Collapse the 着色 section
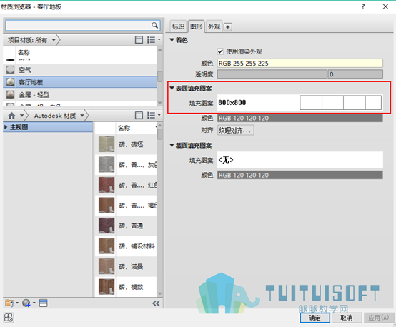Screen dimensions: 396x327 click(172, 40)
